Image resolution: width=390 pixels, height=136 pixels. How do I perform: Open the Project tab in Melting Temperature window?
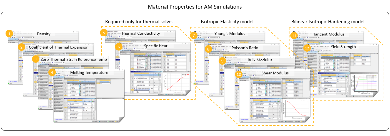pos(64,75)
